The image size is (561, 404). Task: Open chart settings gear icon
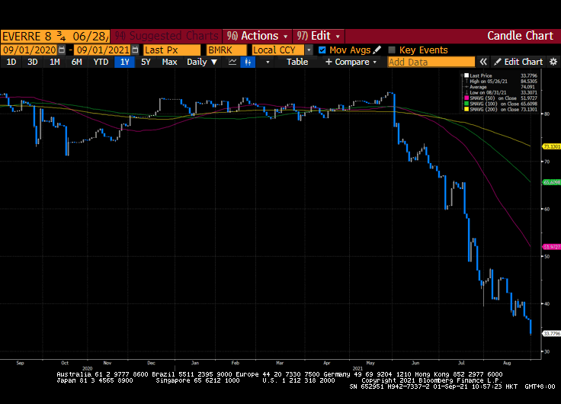point(553,62)
